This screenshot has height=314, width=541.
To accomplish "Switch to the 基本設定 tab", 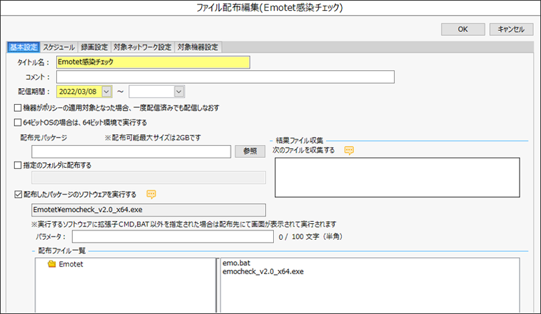I will (23, 47).
